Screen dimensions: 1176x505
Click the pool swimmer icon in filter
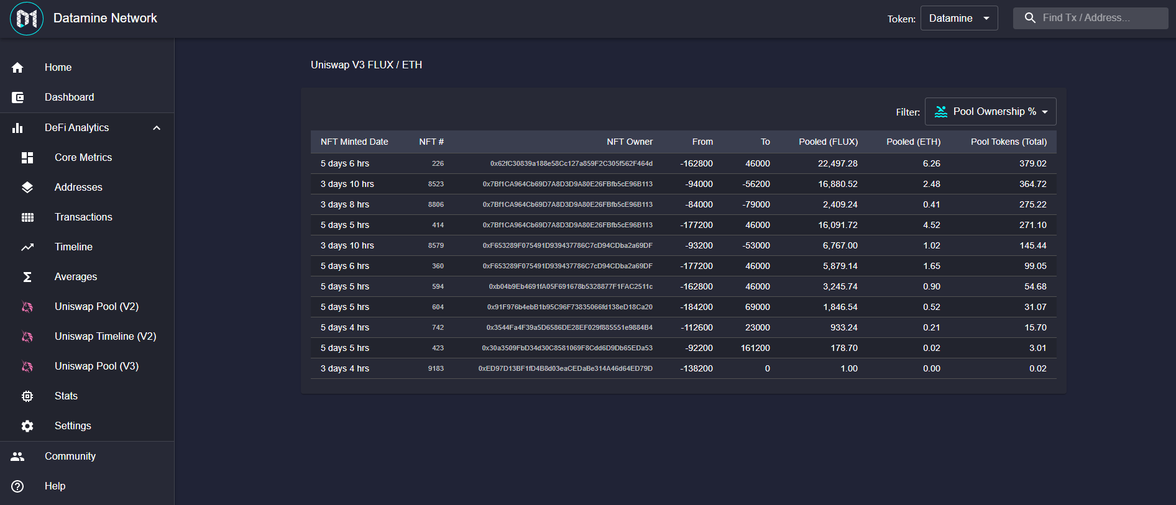tap(941, 112)
